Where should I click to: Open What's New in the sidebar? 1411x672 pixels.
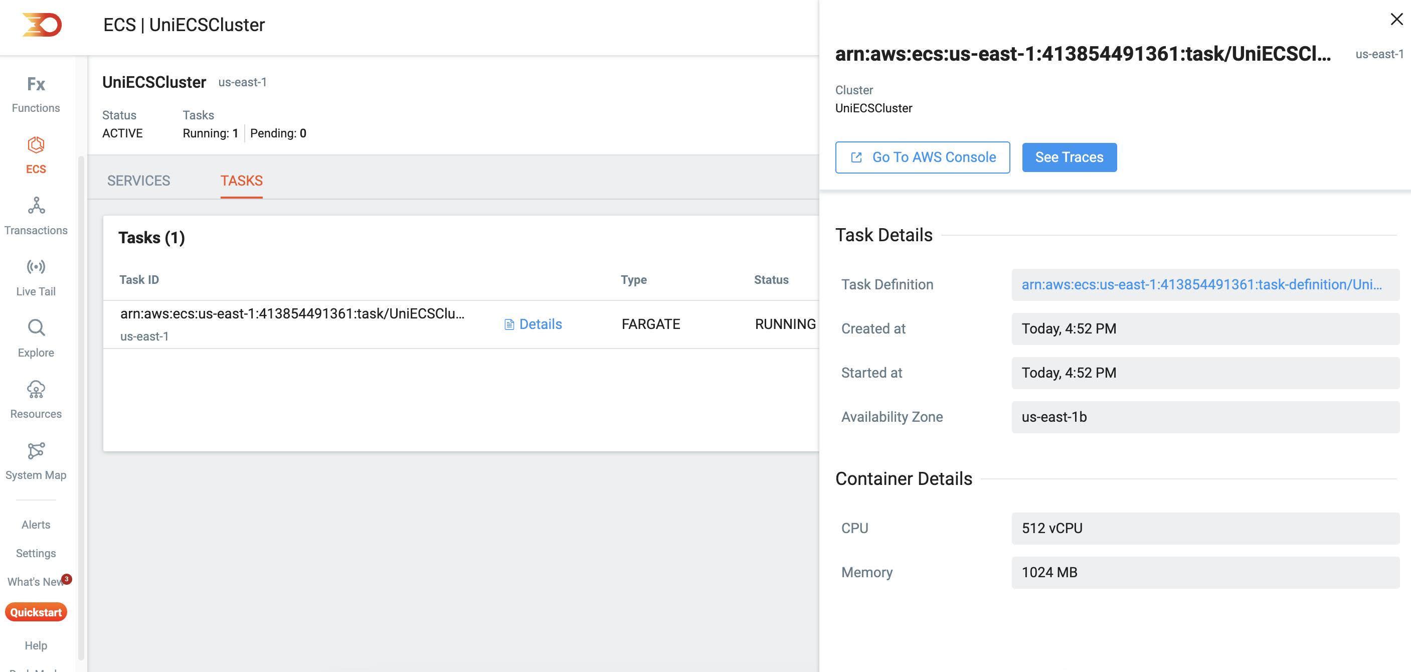pos(35,582)
